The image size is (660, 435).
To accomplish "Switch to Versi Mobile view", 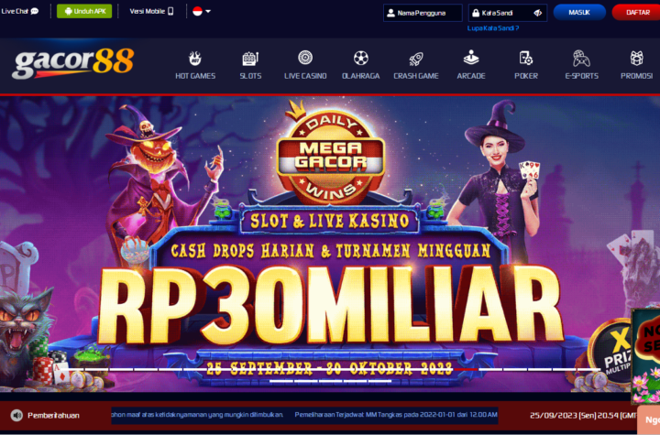I will coord(151,11).
